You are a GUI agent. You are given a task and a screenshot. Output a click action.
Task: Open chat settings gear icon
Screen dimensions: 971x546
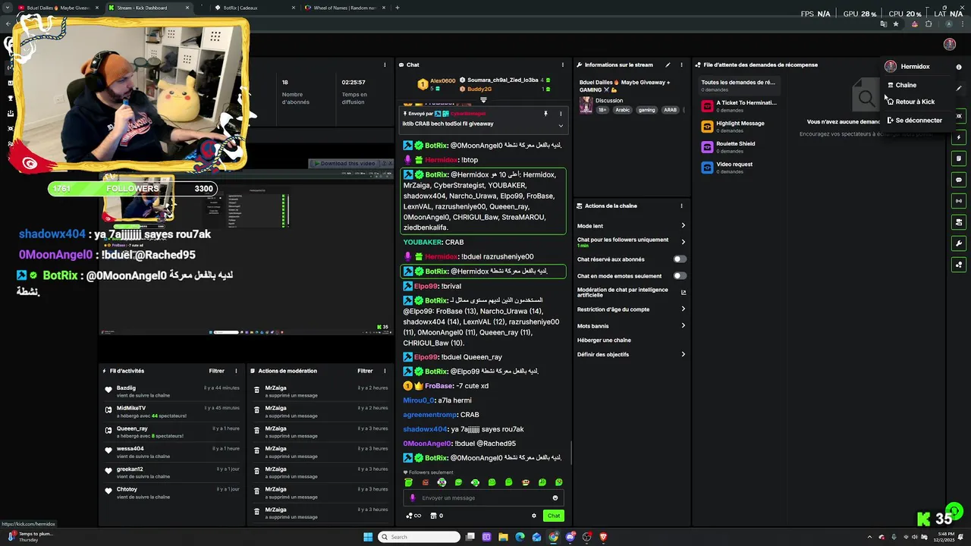point(534,516)
